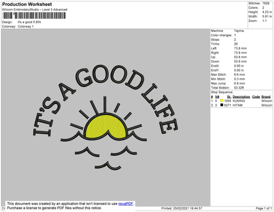Click the Stitches value 7828
The height and width of the screenshot is (212, 274).
pyautogui.click(x=266, y=3)
